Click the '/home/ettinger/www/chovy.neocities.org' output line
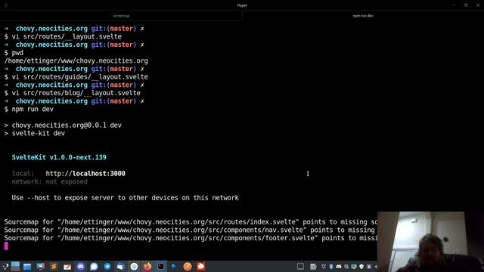484x272 pixels. pyautogui.click(x=76, y=60)
